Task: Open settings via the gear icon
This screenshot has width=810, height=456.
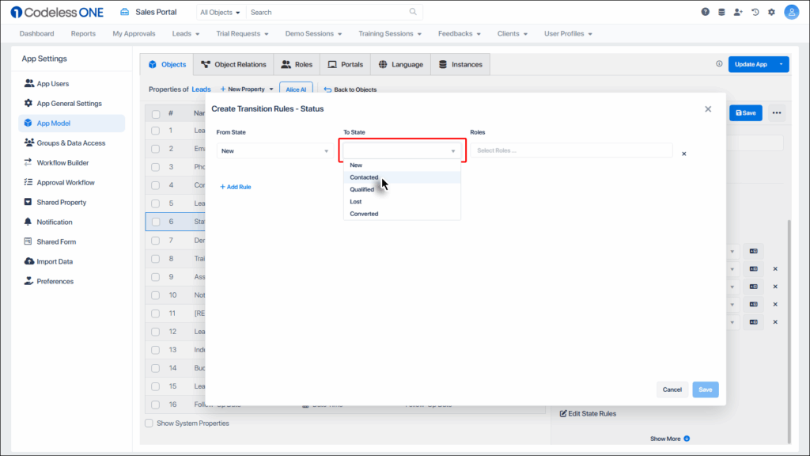Action: coord(773,11)
